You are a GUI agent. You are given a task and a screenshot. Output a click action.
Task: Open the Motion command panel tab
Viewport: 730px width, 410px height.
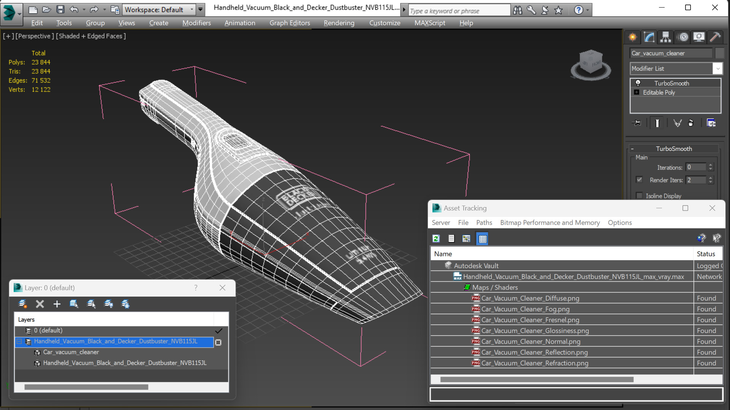point(683,37)
